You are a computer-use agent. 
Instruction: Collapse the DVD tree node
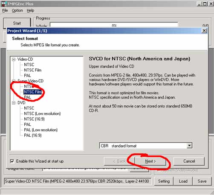coord(14,103)
